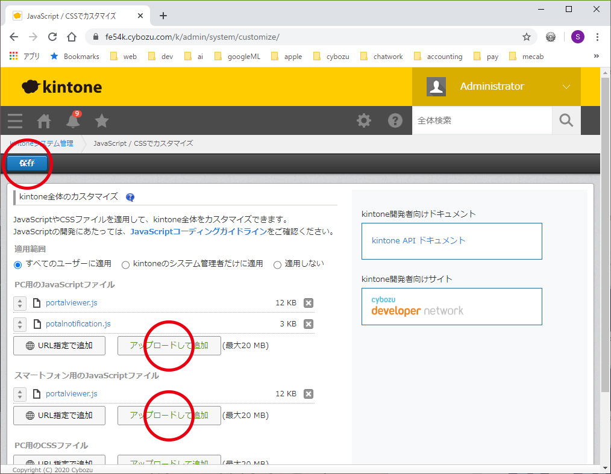Select すべてのユーザーに適用 radio button
Viewport: 611px width, 474px height.
pos(17,265)
